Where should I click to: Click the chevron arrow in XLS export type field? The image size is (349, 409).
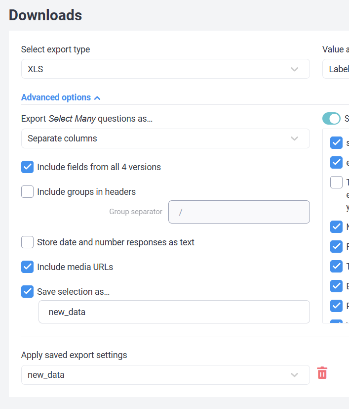tap(295, 69)
